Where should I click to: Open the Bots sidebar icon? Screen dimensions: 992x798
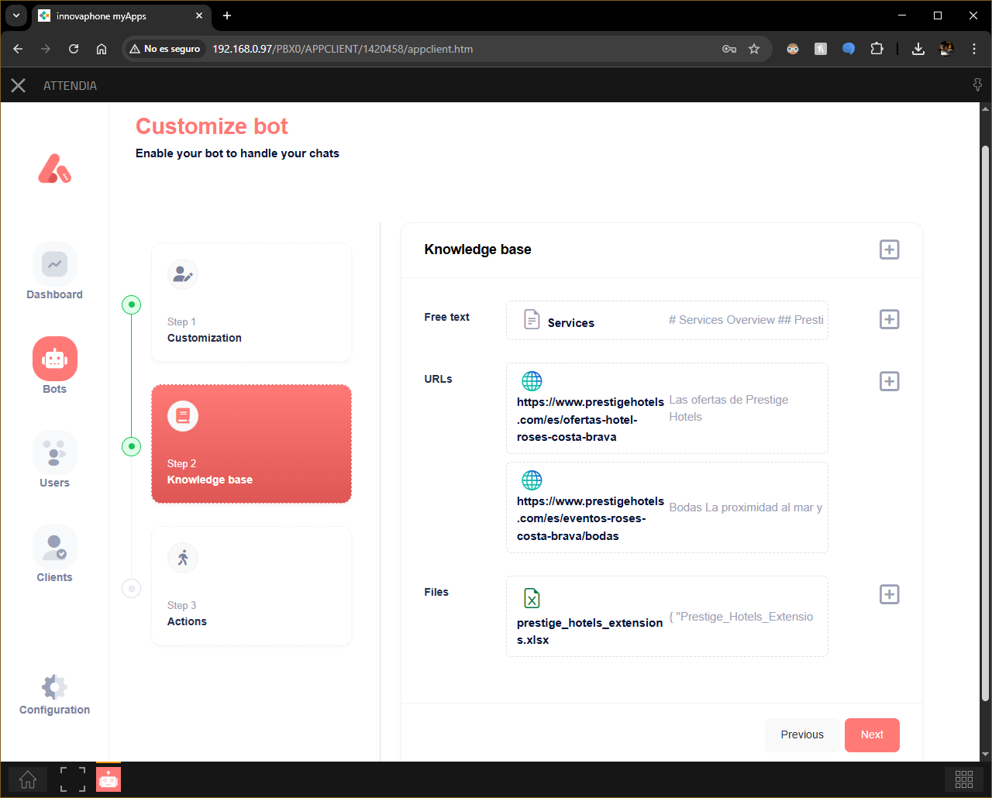[54, 359]
